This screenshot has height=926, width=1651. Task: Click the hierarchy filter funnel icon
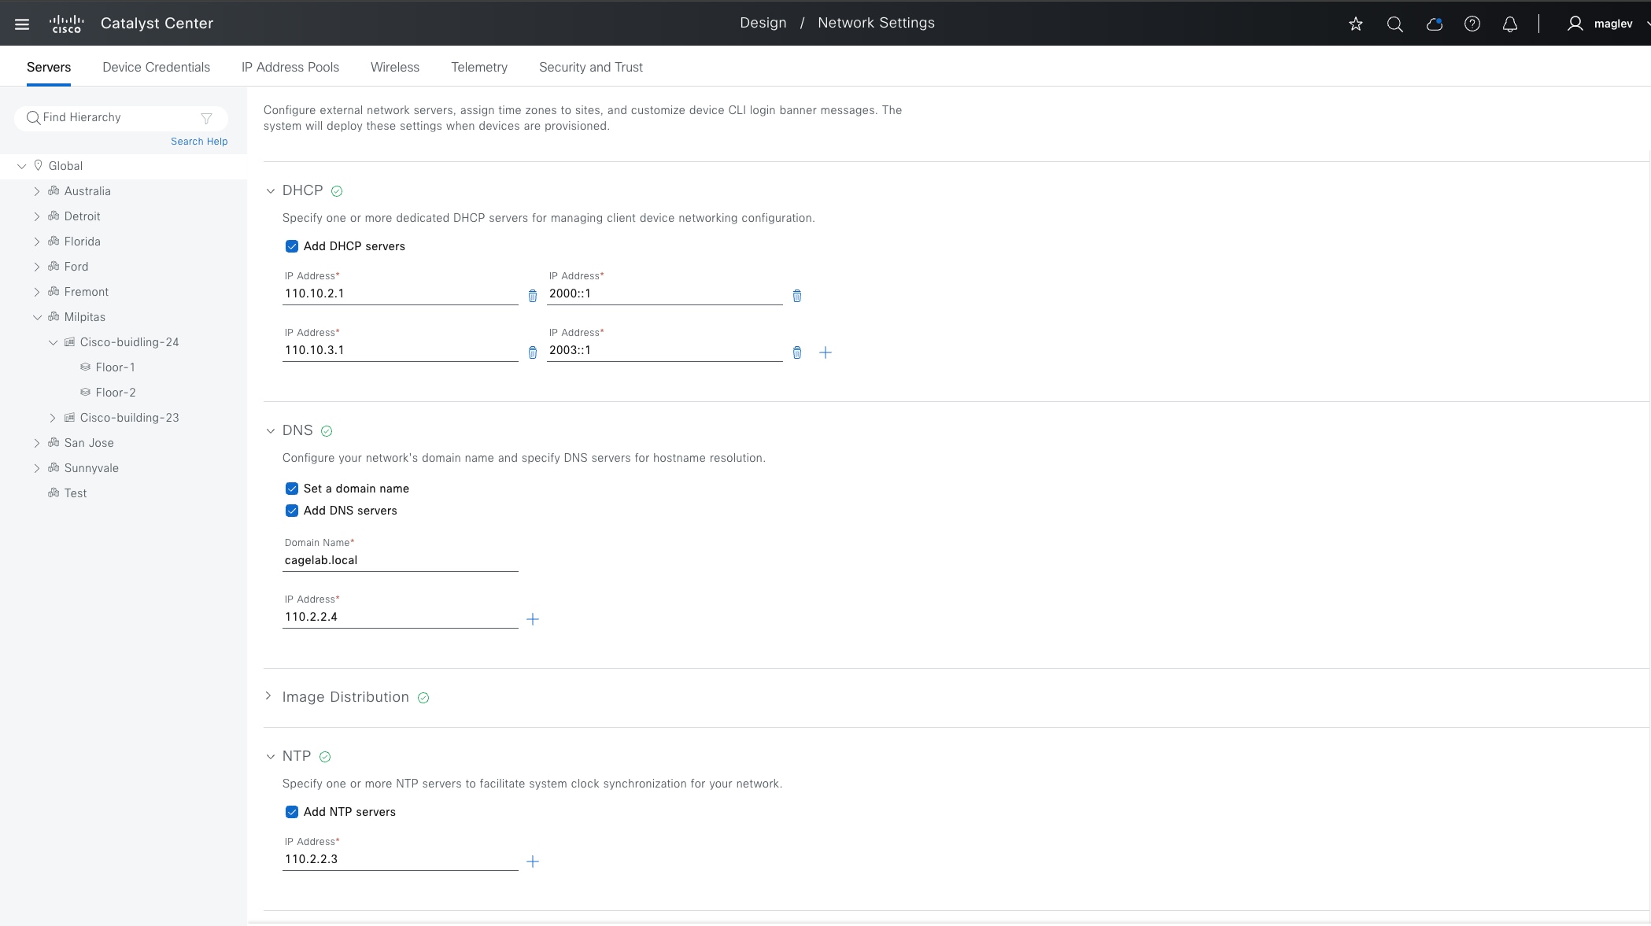pyautogui.click(x=206, y=118)
